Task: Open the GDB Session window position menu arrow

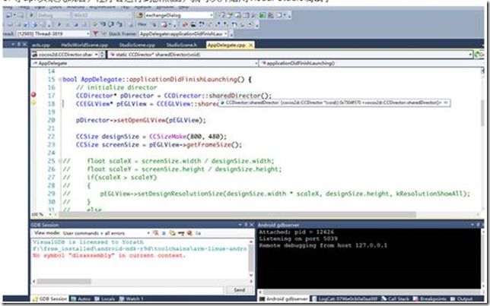Action: pyautogui.click(x=240, y=225)
